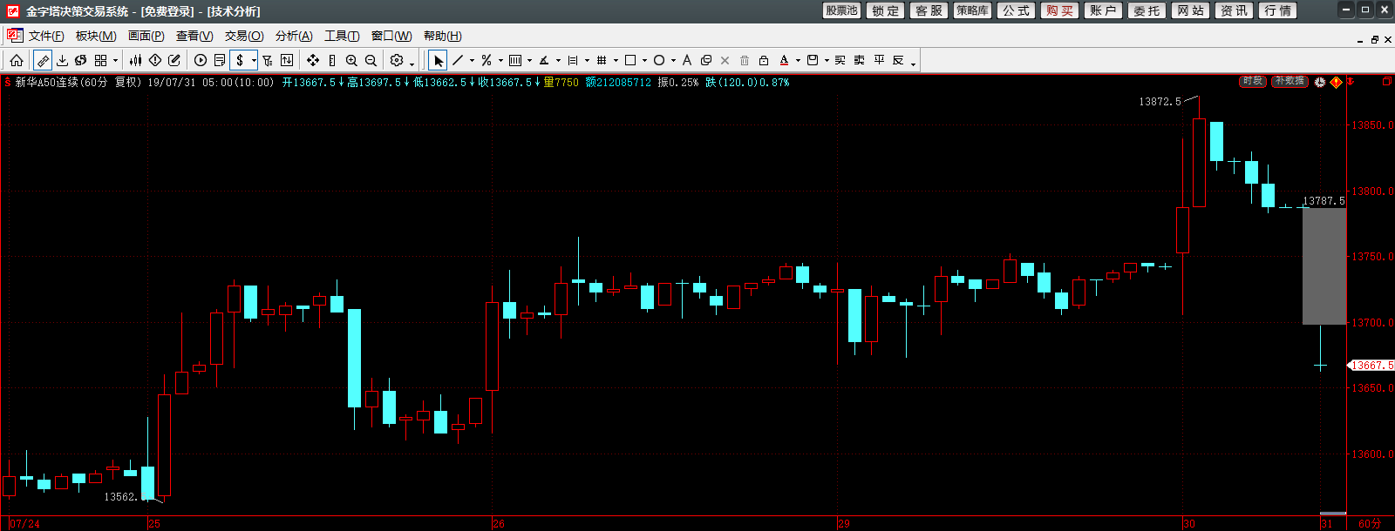Click the circular play replay icon
This screenshot has width=1395, height=531.
point(201,60)
